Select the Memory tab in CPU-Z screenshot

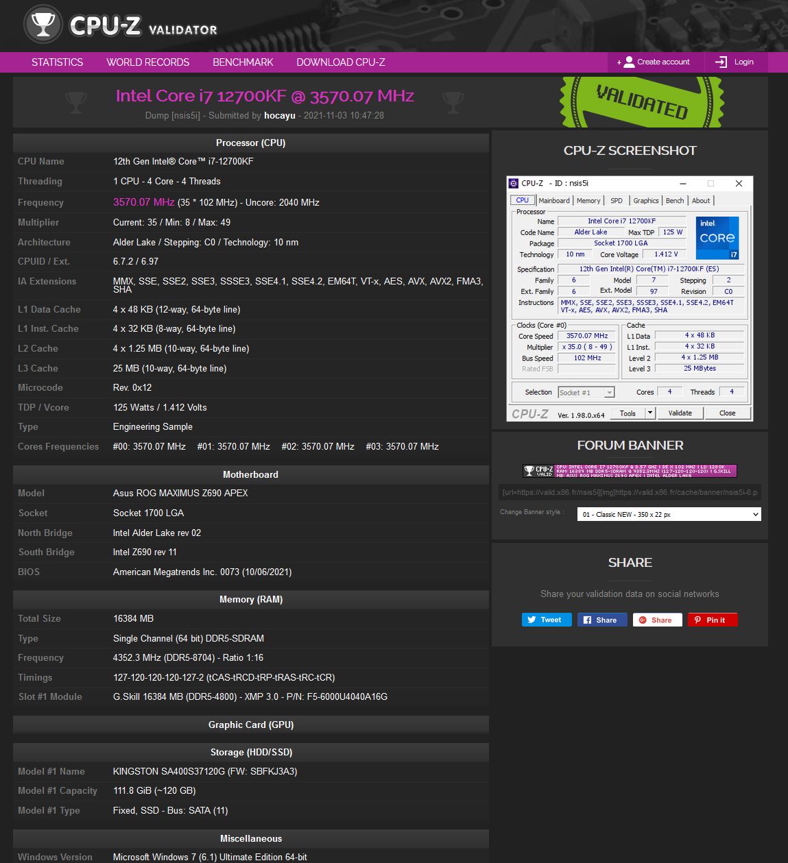tap(588, 200)
